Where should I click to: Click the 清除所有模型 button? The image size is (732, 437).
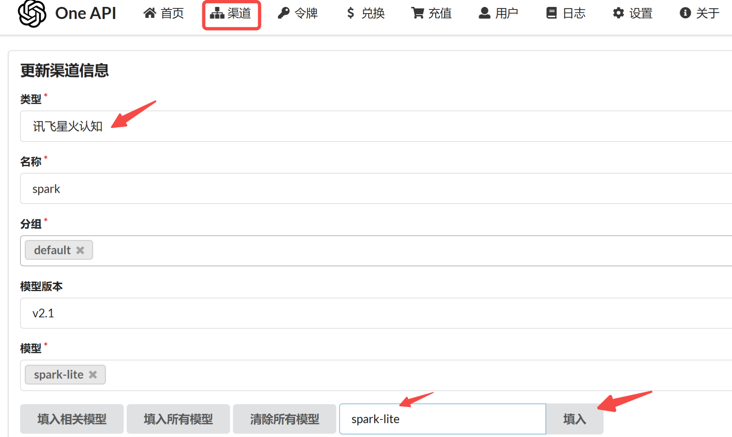284,419
